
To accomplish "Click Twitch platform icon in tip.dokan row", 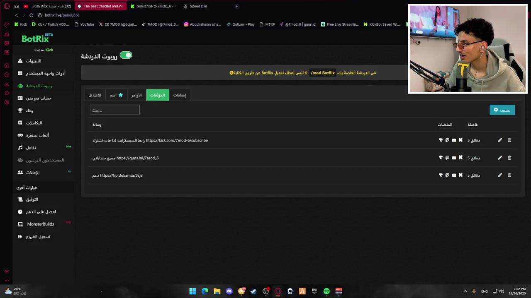I will (447, 175).
